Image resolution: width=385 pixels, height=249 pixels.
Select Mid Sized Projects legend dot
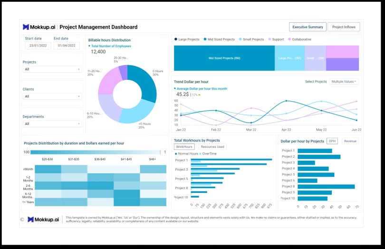[205, 39]
